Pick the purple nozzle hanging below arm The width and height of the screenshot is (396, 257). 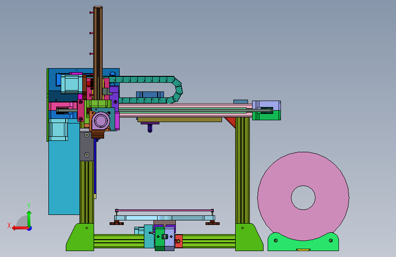coord(150,128)
